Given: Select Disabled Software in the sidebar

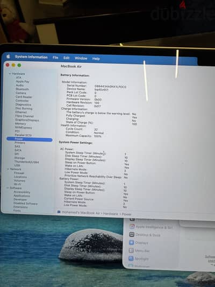Looking at the screenshot, I should 25,204.
